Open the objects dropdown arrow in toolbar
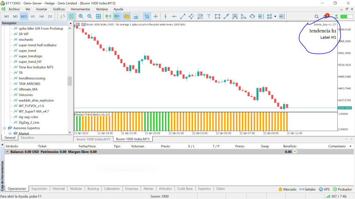355x199 pixels. point(275,16)
